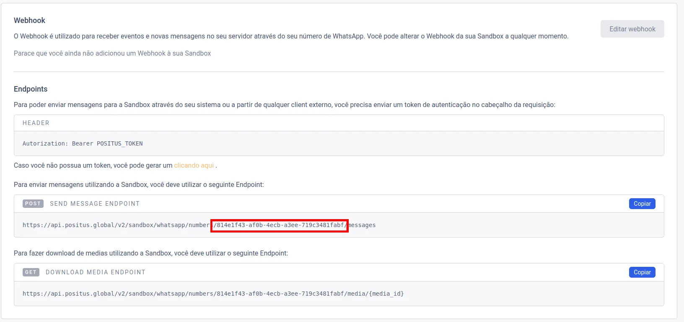
Task: Select the Autorization Bearer POSITUS_TOKEN header text
Action: [83, 143]
